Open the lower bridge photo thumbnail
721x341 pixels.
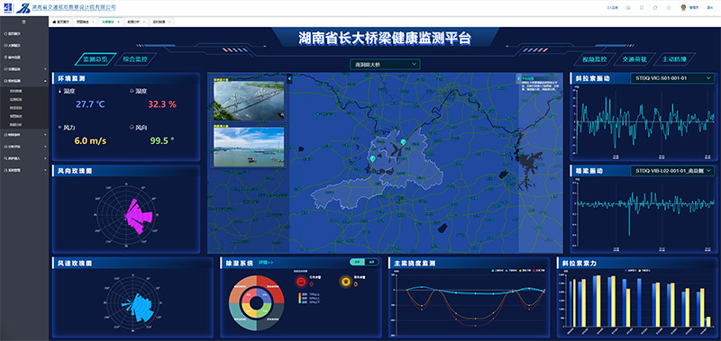tap(249, 147)
